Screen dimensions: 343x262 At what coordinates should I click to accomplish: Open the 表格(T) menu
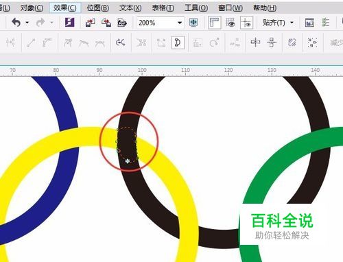click(x=163, y=8)
